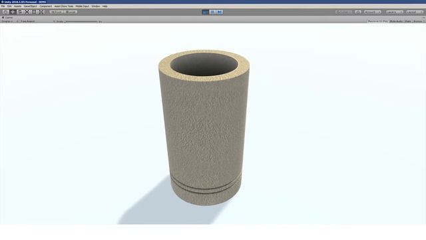This screenshot has width=426, height=240.
Task: Open the Asset Store Tools menu
Action: tap(64, 6)
